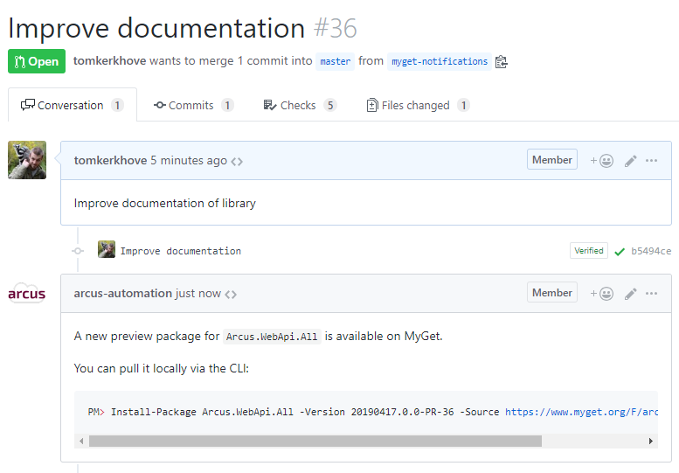The width and height of the screenshot is (679, 473).
Task: Add reaction to tomkerkhove's comment
Action: coord(601,161)
